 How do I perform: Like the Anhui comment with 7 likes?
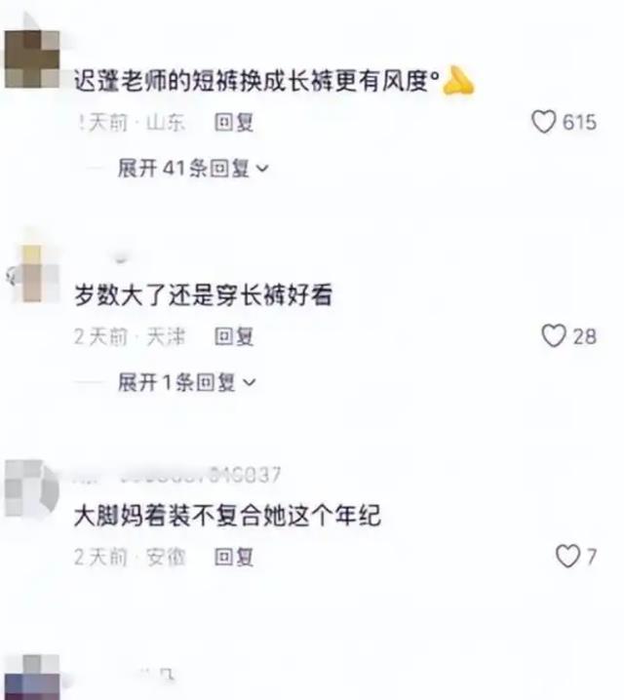pyautogui.click(x=567, y=557)
